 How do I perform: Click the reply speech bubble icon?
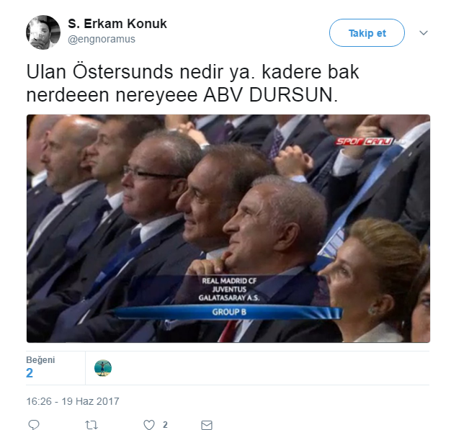[x=34, y=424]
